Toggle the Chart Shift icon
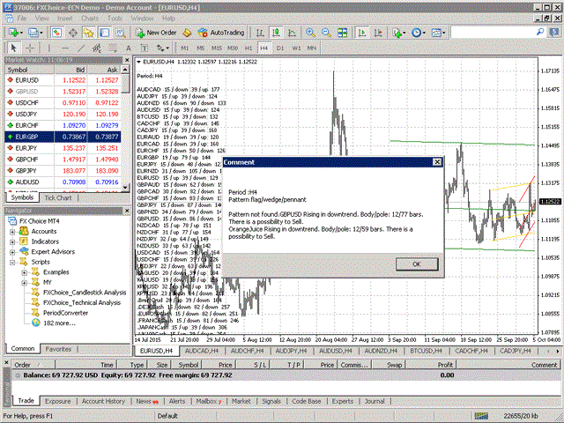Viewport: 564px width, 423px height. pos(378,33)
